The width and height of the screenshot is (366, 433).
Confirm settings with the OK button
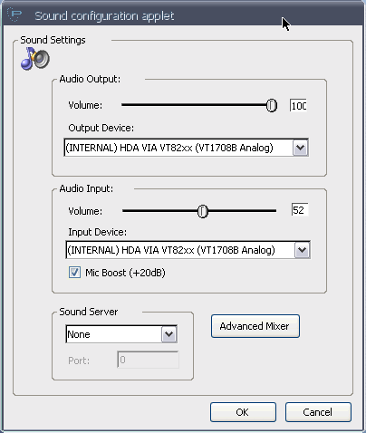click(243, 412)
